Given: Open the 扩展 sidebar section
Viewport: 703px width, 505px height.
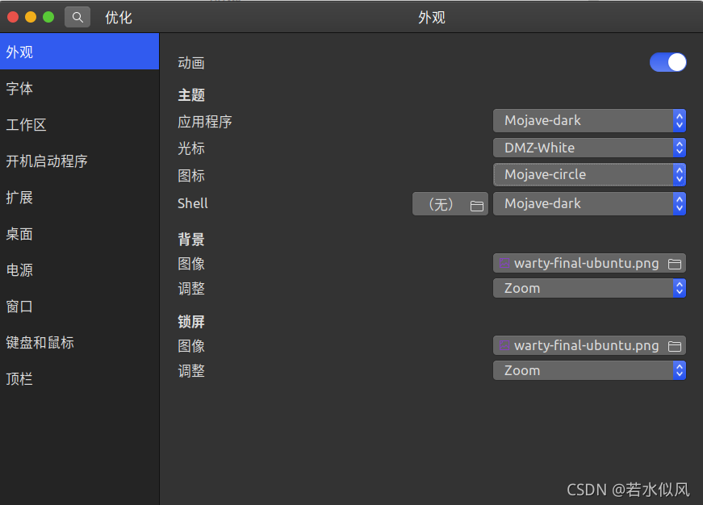Looking at the screenshot, I should tap(20, 198).
